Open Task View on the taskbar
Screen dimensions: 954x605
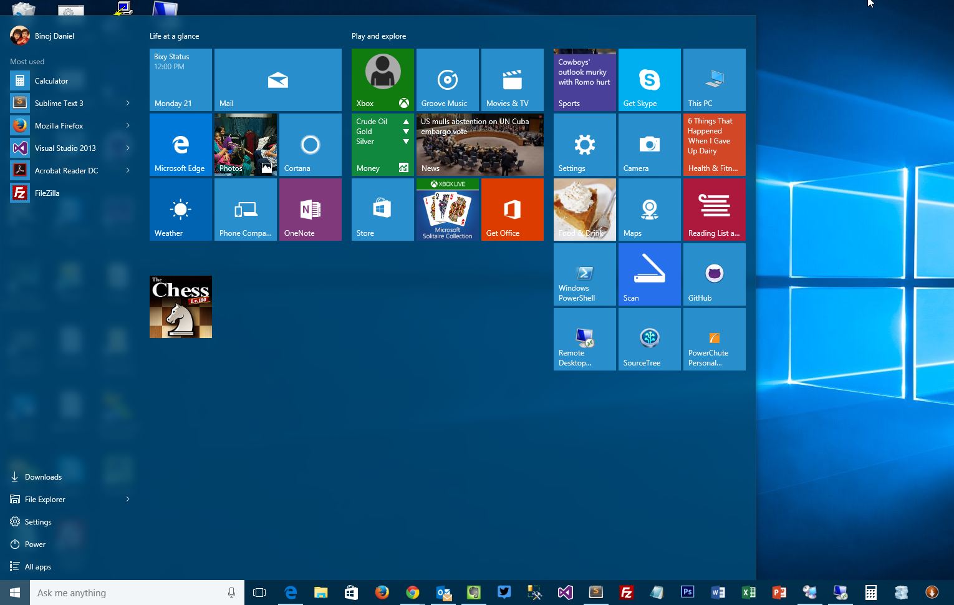point(259,593)
